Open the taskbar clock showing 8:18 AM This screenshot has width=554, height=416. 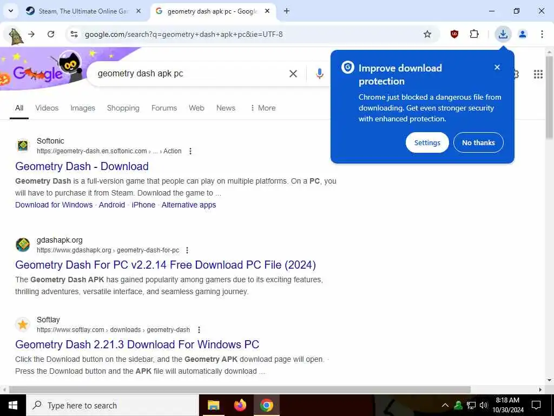(x=507, y=405)
